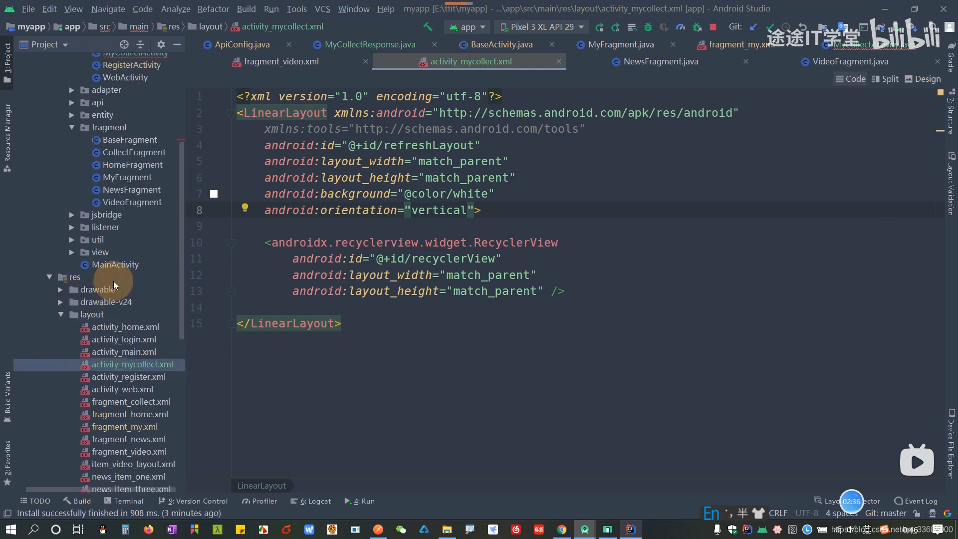This screenshot has height=539, width=958.
Task: Collapse the fragment package folder
Action: click(x=71, y=127)
